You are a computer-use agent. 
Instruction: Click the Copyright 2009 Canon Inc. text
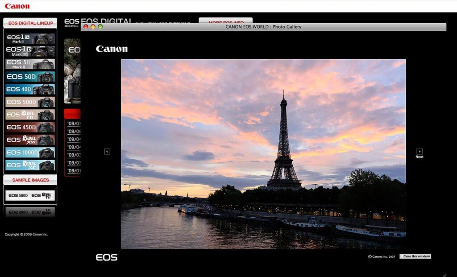(x=26, y=234)
